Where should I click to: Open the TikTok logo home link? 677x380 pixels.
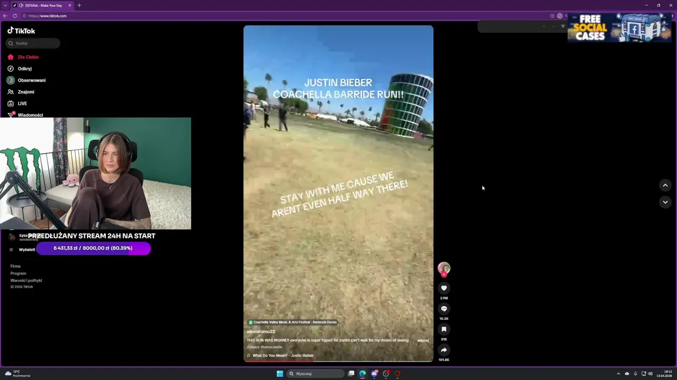pos(21,31)
